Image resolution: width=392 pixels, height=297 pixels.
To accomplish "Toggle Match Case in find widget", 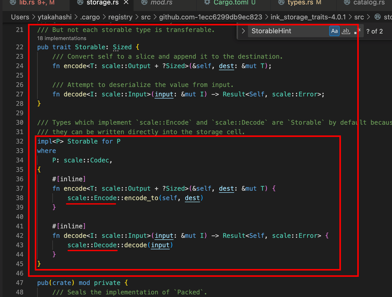I will 334,31.
